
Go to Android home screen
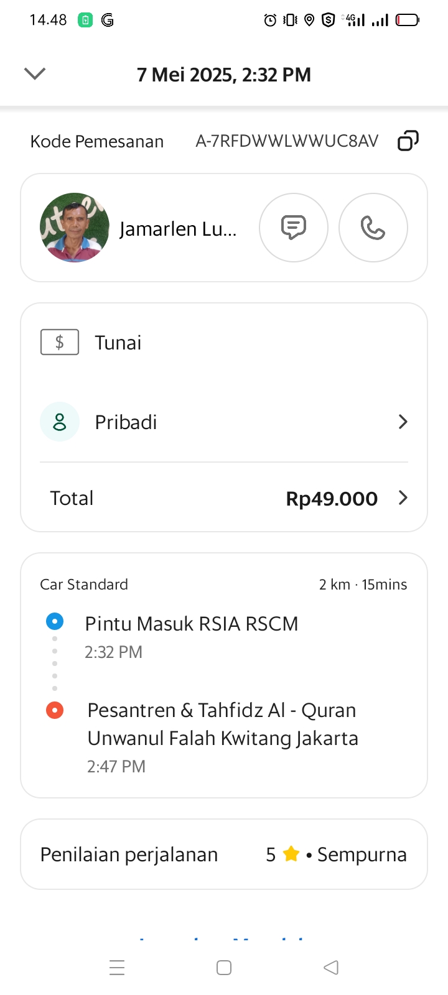pyautogui.click(x=224, y=968)
